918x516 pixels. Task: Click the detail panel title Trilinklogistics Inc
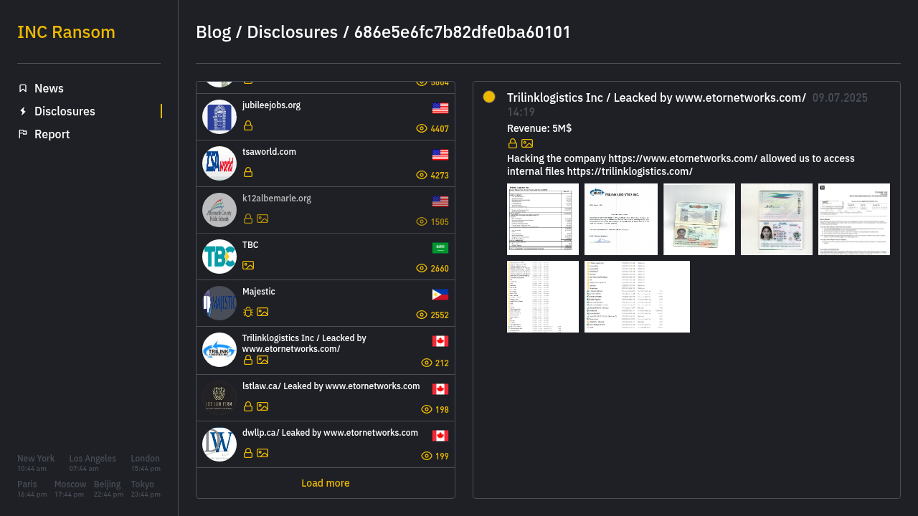(656, 98)
